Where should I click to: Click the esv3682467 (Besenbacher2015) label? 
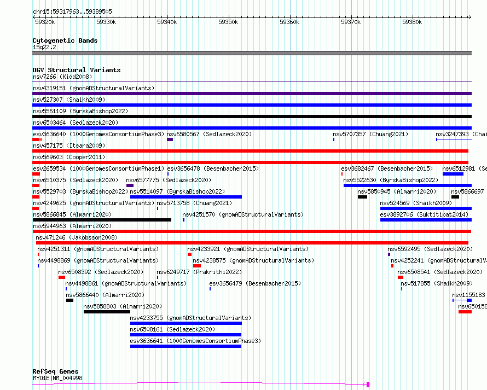[387, 168]
